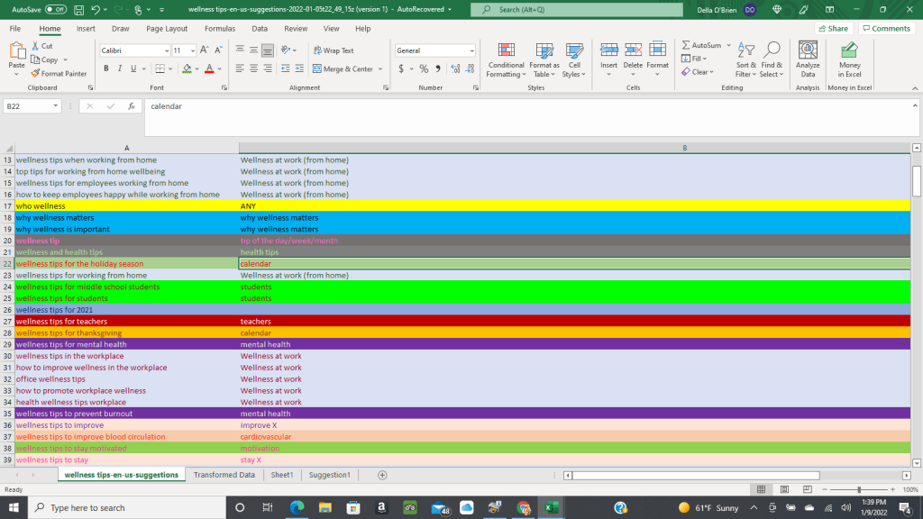Toggle the AutoSave switch
This screenshot has height=519, width=923.
pyautogui.click(x=55, y=9)
